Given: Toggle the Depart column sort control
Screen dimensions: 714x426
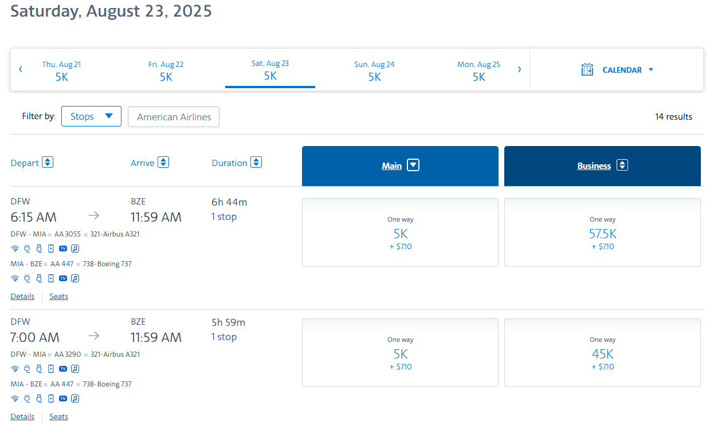Looking at the screenshot, I should (47, 162).
